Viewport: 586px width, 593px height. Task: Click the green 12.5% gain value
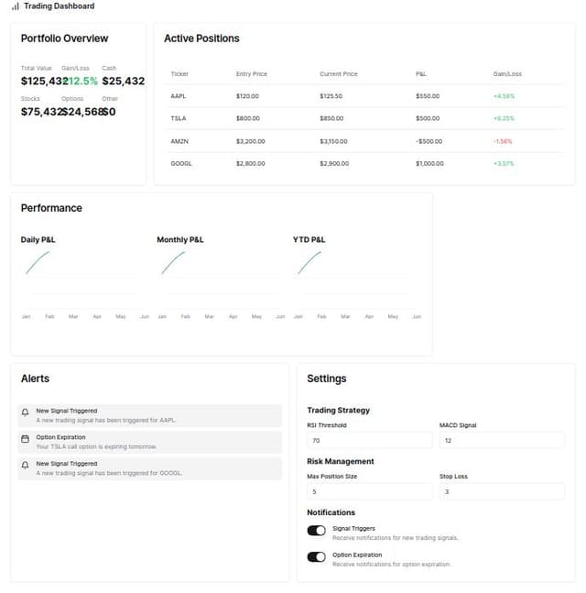pyautogui.click(x=80, y=81)
